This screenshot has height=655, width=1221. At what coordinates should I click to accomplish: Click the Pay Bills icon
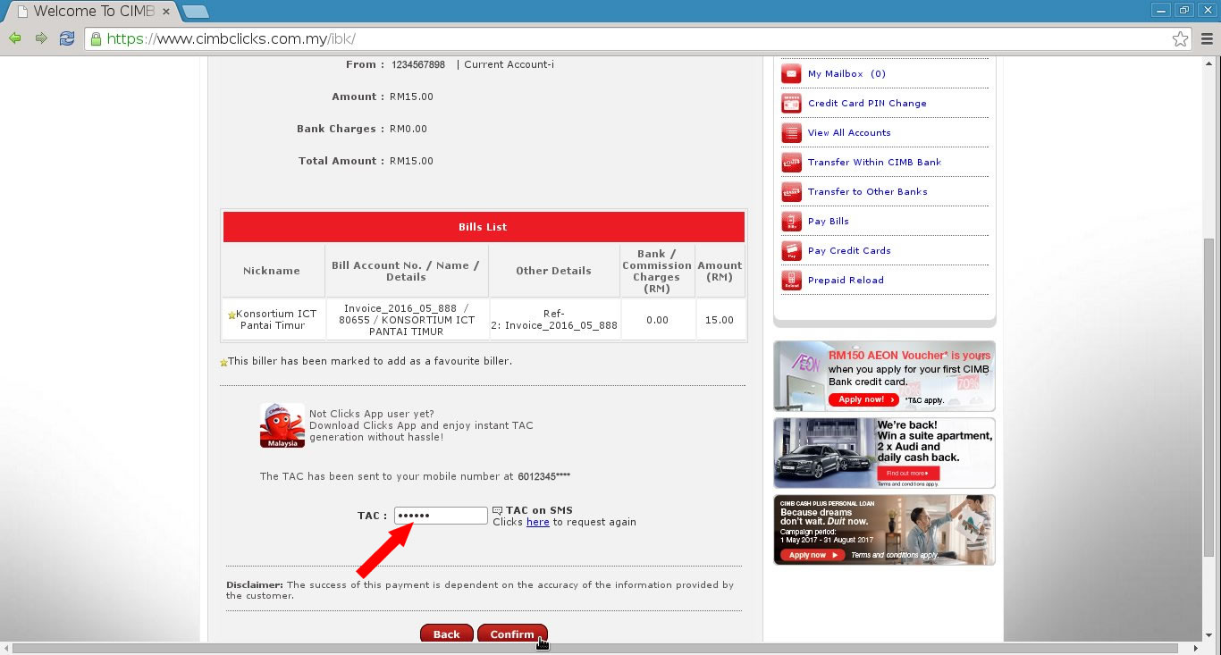click(x=791, y=221)
